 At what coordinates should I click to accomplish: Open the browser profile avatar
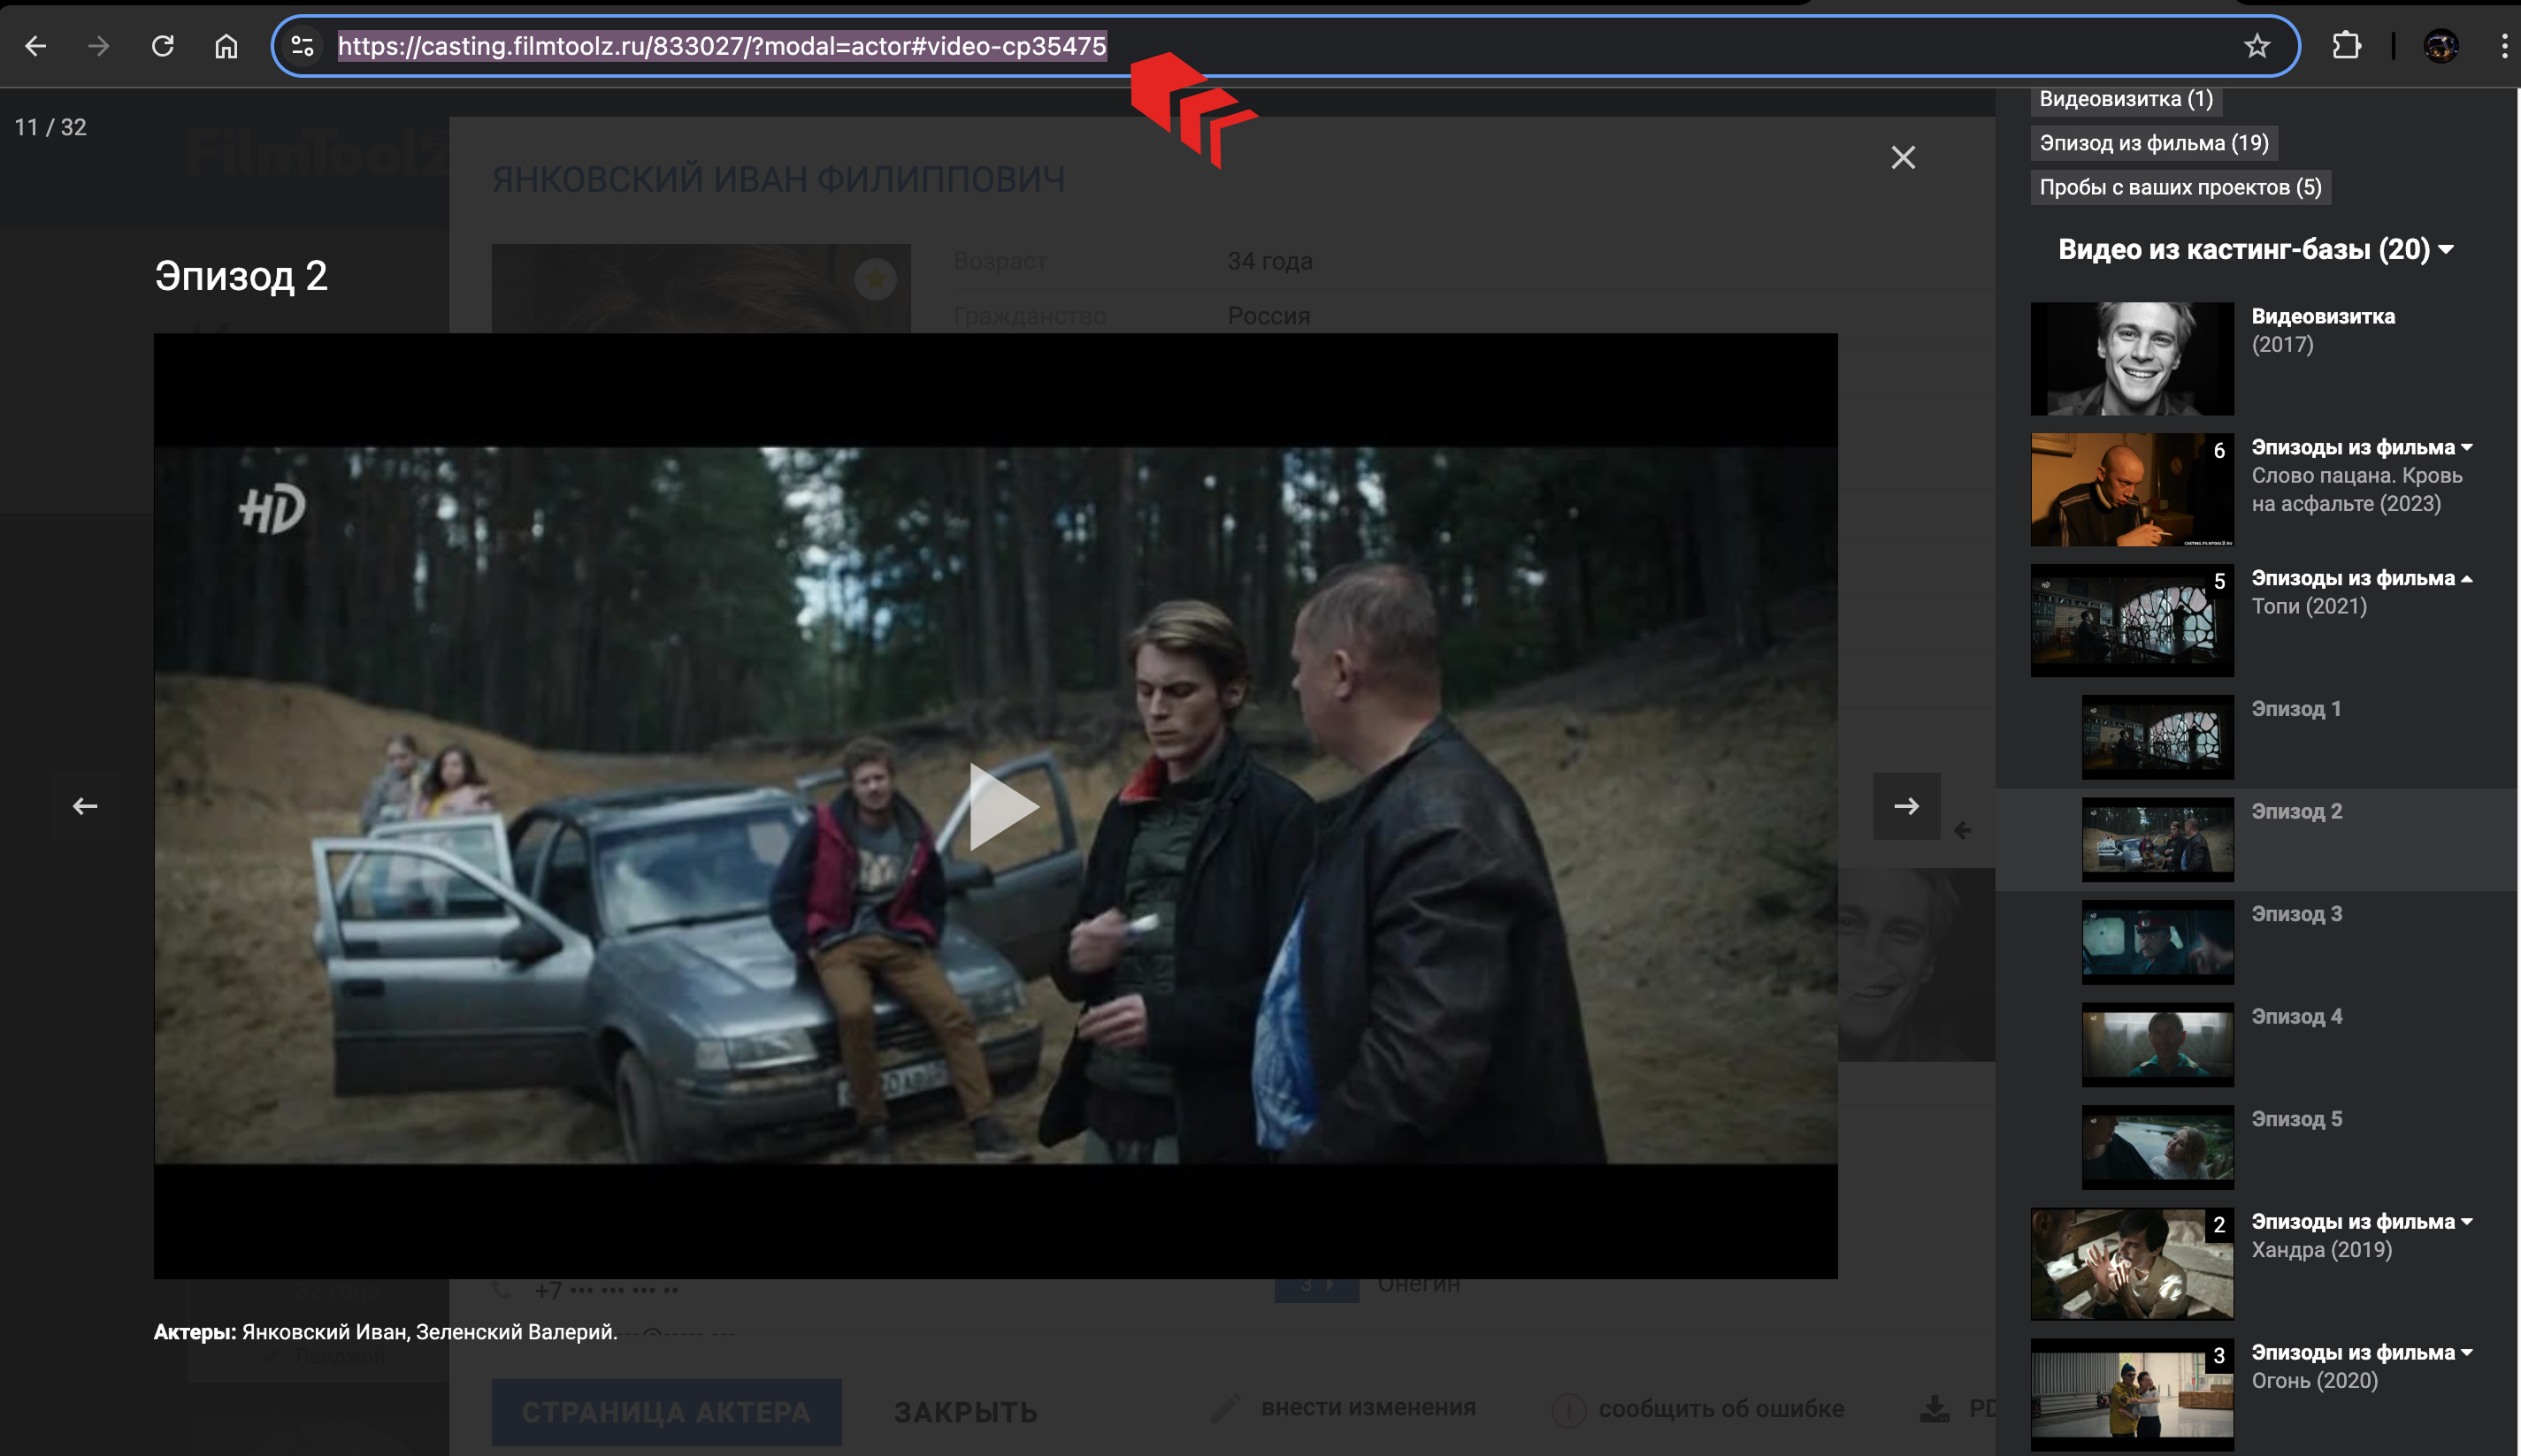coord(2441,46)
